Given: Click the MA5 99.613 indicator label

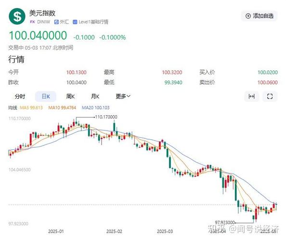Looking at the screenshot, I should click(31, 107).
